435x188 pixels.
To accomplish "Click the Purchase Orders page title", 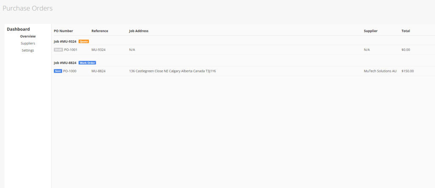I will (28, 8).
